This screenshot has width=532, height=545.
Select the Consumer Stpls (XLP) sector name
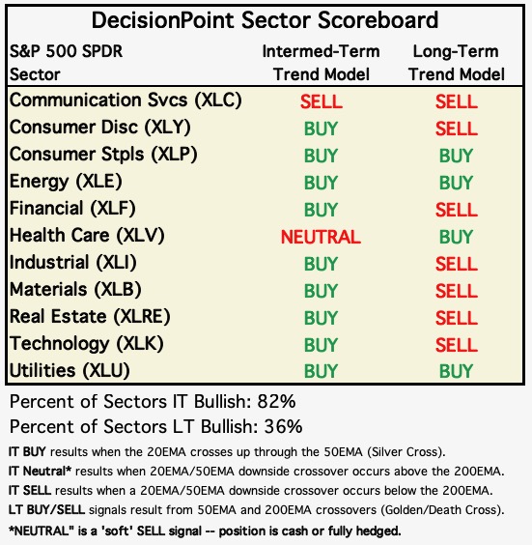[x=103, y=155]
